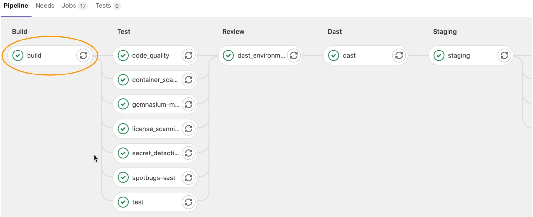Retry the spotbugs-sast job
The height and width of the screenshot is (217, 533).
(188, 178)
